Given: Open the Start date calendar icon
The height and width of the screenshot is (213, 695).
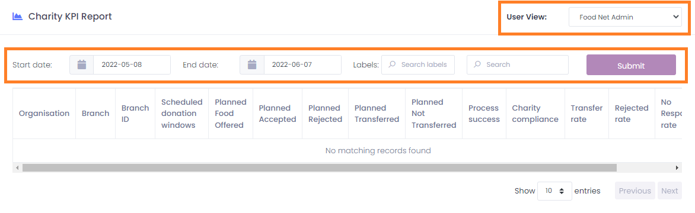Looking at the screenshot, I should point(82,64).
